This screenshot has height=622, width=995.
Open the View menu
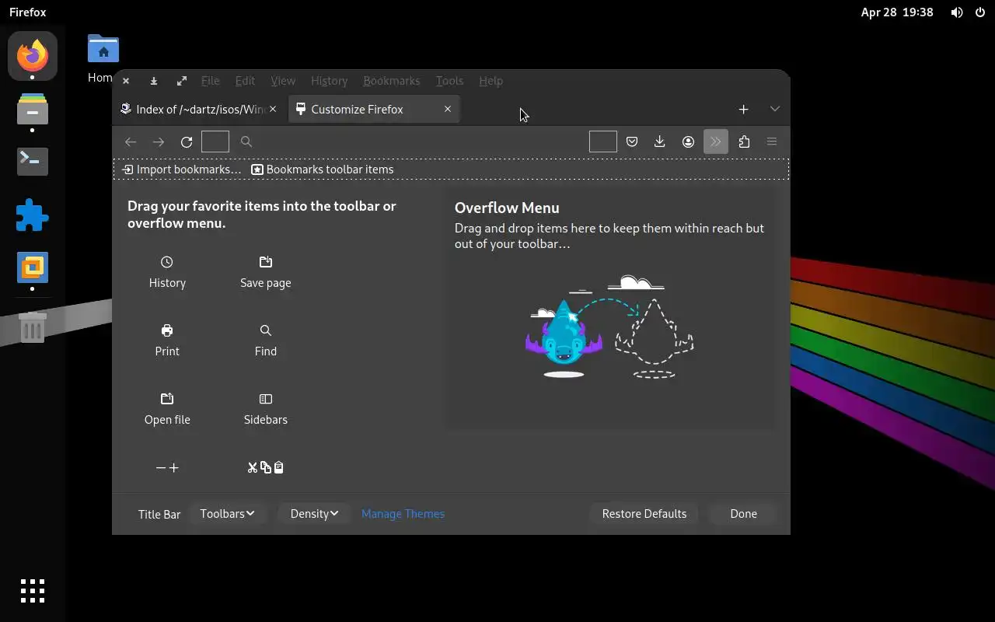click(x=283, y=81)
